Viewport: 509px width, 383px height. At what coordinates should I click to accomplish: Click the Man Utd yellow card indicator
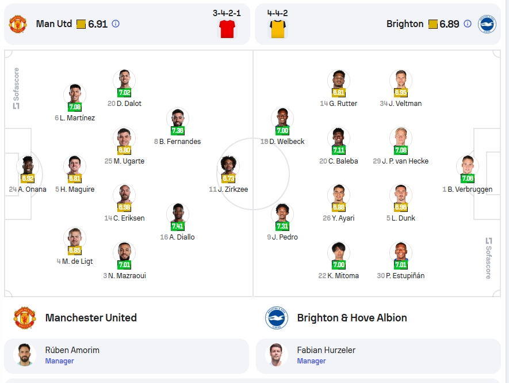point(81,24)
